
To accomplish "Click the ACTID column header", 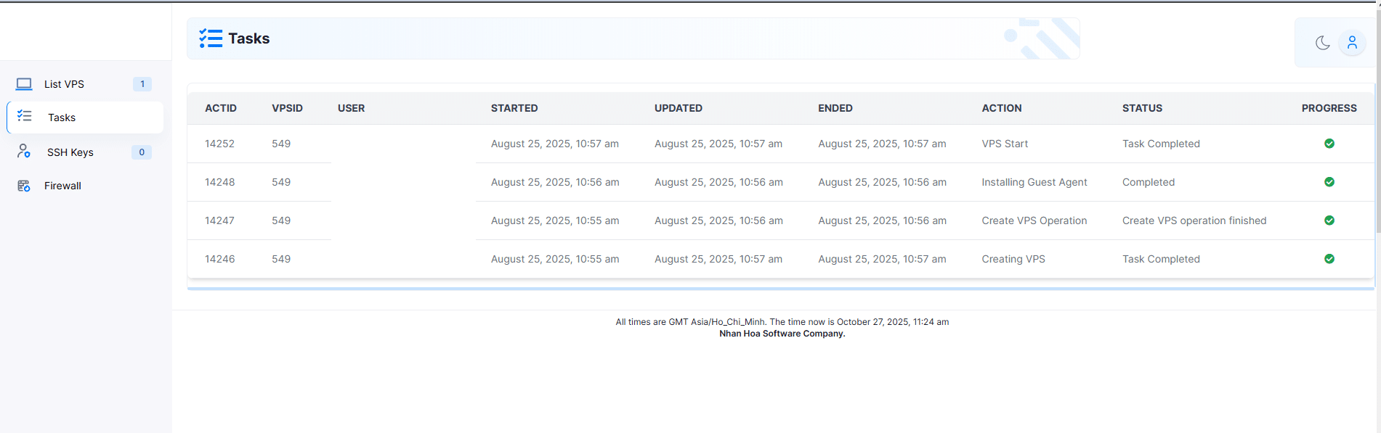I will [221, 108].
